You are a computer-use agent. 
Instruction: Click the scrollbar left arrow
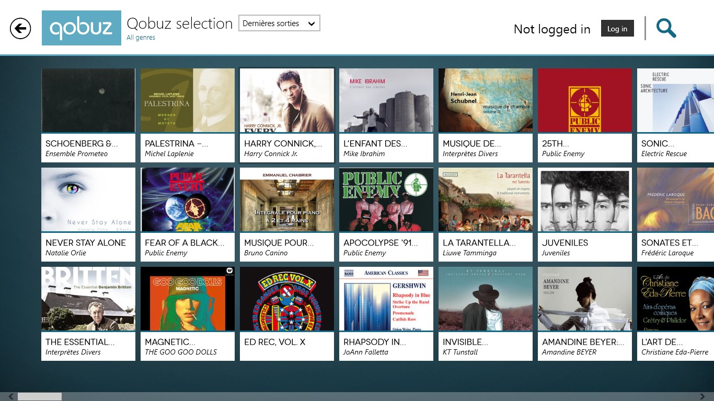(x=11, y=397)
